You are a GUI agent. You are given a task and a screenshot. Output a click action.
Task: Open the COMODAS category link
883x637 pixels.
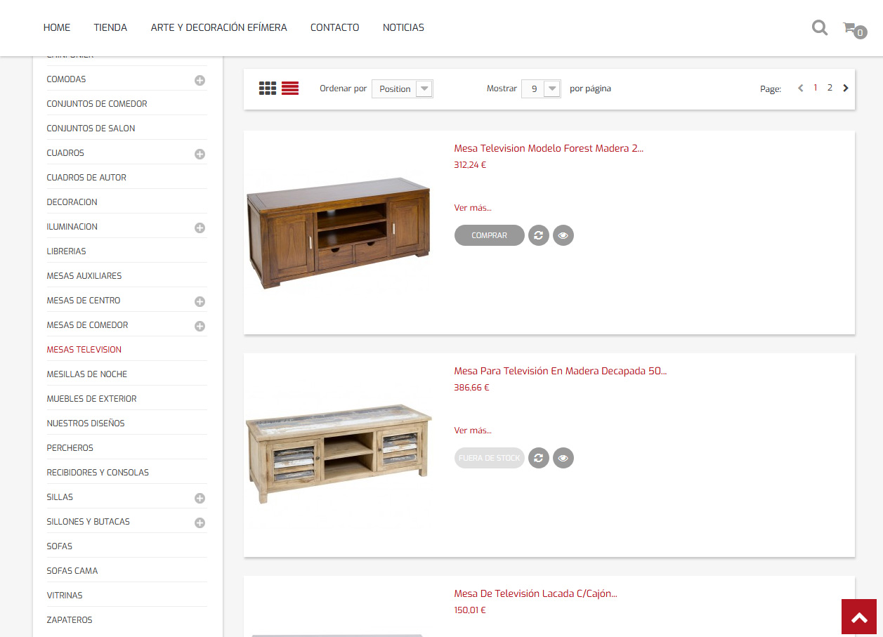coord(66,79)
